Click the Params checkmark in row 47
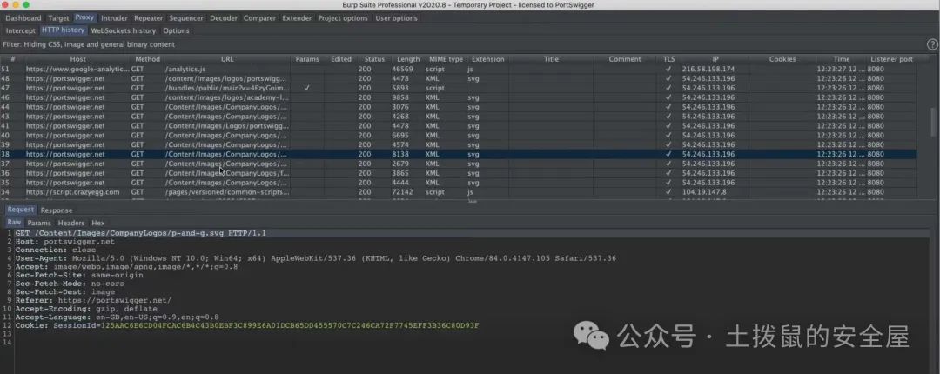The width and height of the screenshot is (940, 374). tap(307, 88)
